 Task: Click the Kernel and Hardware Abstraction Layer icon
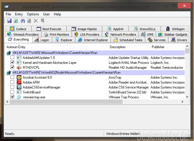pyautogui.click(x=19, y=63)
